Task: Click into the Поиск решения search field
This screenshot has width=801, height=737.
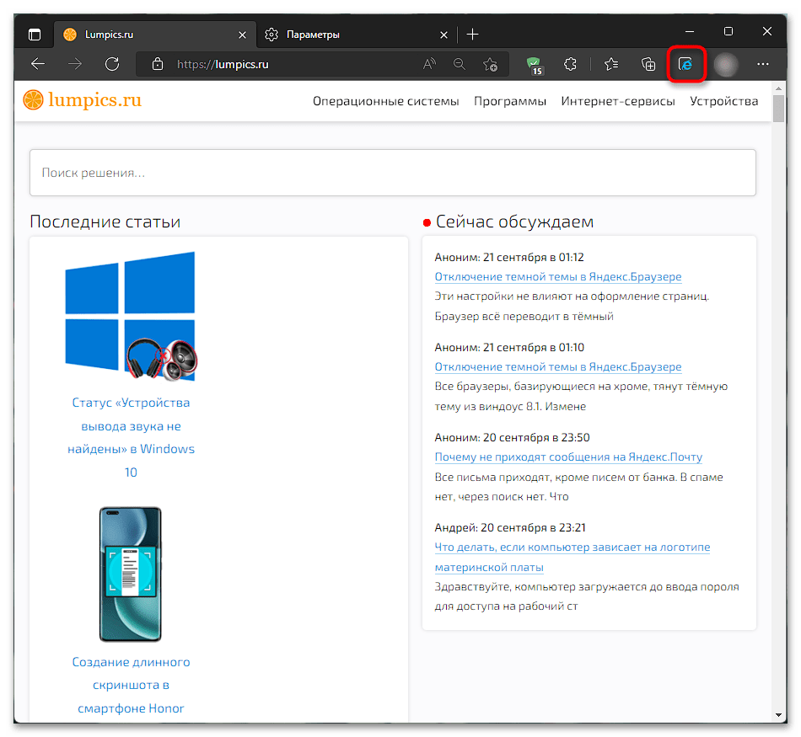Action: tap(392, 173)
